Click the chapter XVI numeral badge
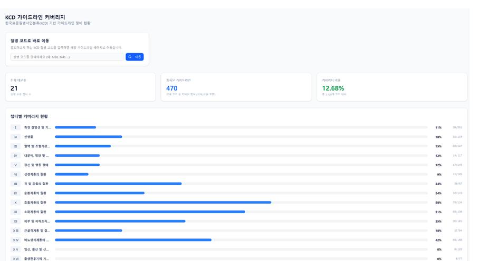Screen dimensions: 491x261 (x=15, y=259)
